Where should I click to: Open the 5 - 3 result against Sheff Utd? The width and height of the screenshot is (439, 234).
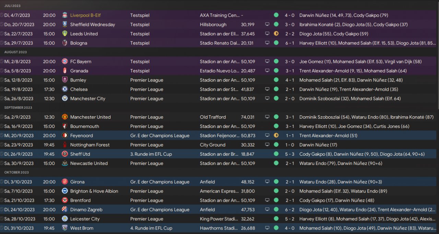pos(289,154)
